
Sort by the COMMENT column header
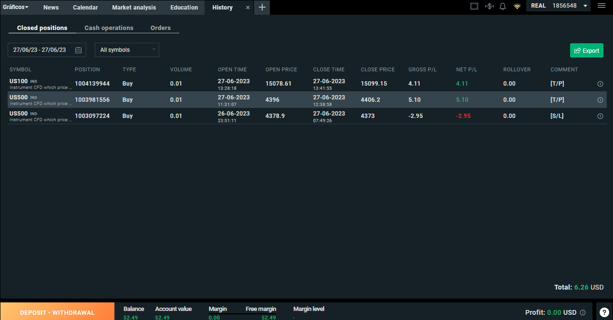click(564, 69)
